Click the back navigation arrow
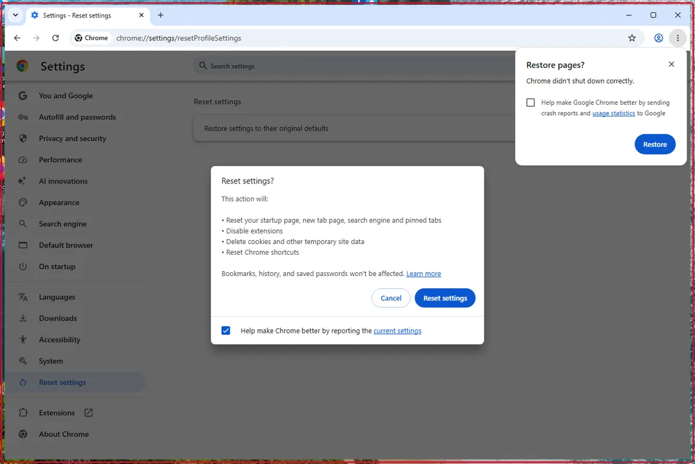Image resolution: width=695 pixels, height=464 pixels. [x=17, y=38]
